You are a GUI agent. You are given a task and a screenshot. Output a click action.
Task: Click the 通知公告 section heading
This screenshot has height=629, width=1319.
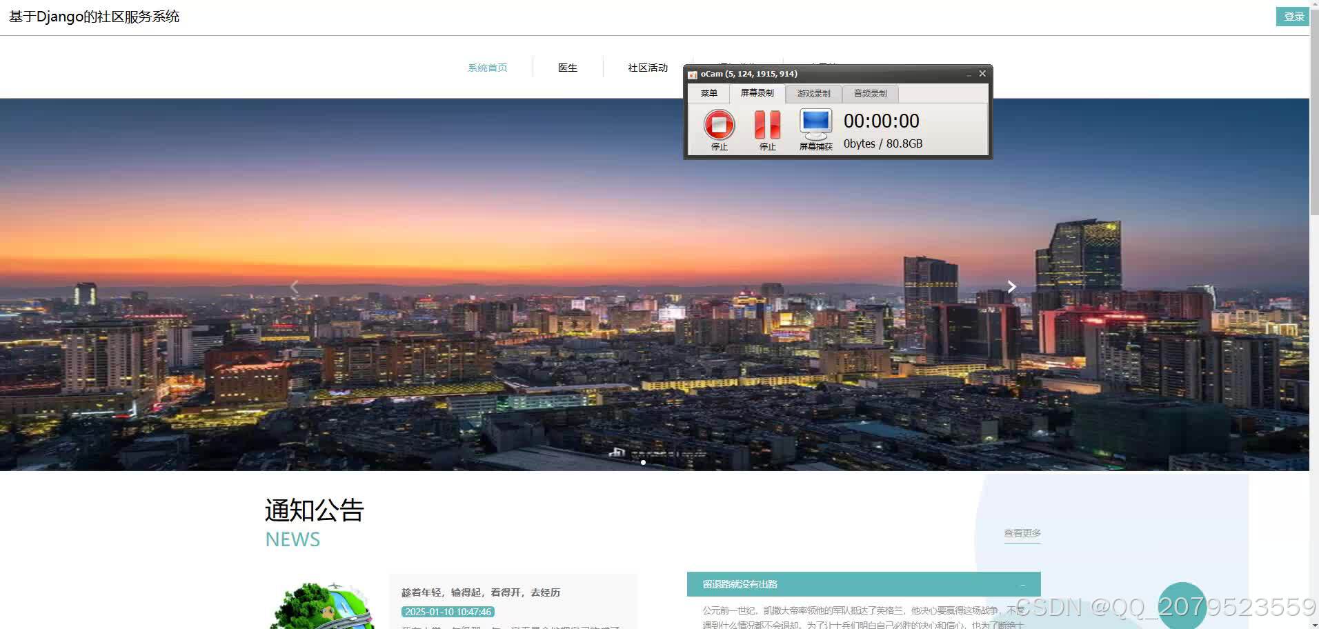click(315, 510)
